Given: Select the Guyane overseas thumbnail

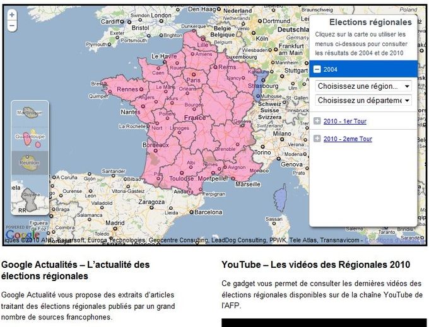Looking at the screenshot, I should coord(30,198).
